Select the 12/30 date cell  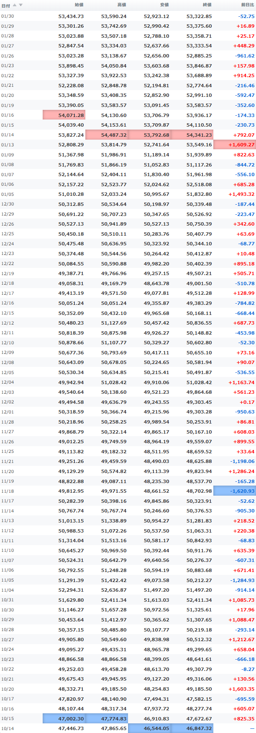coord(8,204)
